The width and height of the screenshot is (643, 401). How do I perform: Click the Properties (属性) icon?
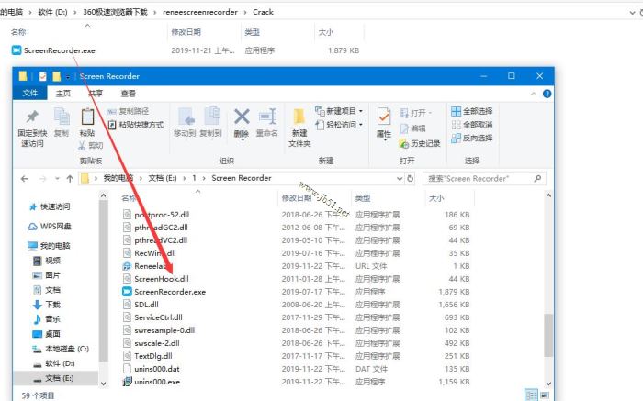(384, 117)
